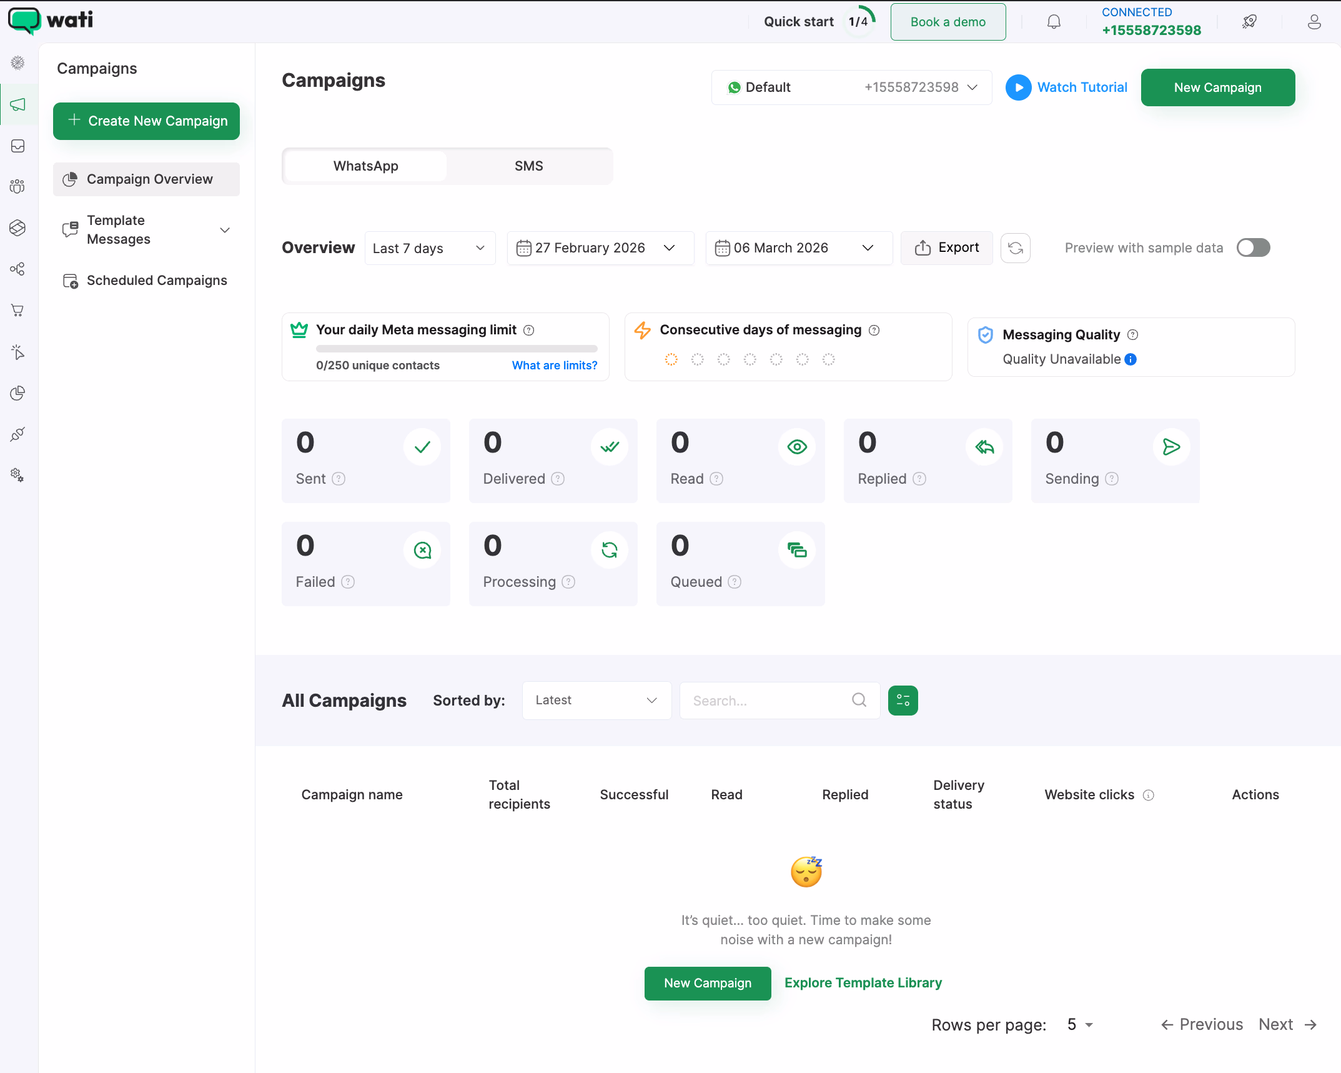Switch to the SMS tab
1341x1073 pixels.
[528, 166]
